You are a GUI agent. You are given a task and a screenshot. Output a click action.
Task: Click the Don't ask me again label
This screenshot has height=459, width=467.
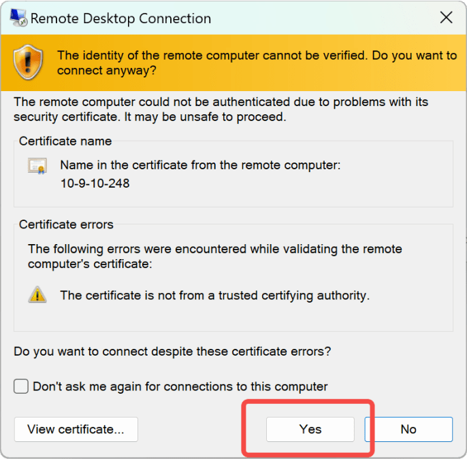(x=180, y=386)
